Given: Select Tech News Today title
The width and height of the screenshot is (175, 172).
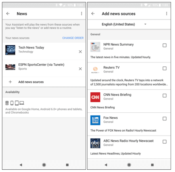Looking at the screenshot, I should point(31,48).
